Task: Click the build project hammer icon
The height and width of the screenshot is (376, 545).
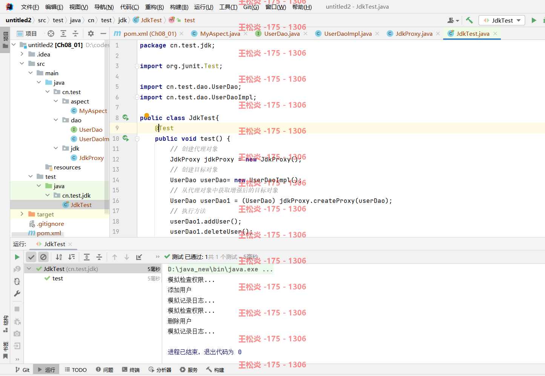Action: 469,20
